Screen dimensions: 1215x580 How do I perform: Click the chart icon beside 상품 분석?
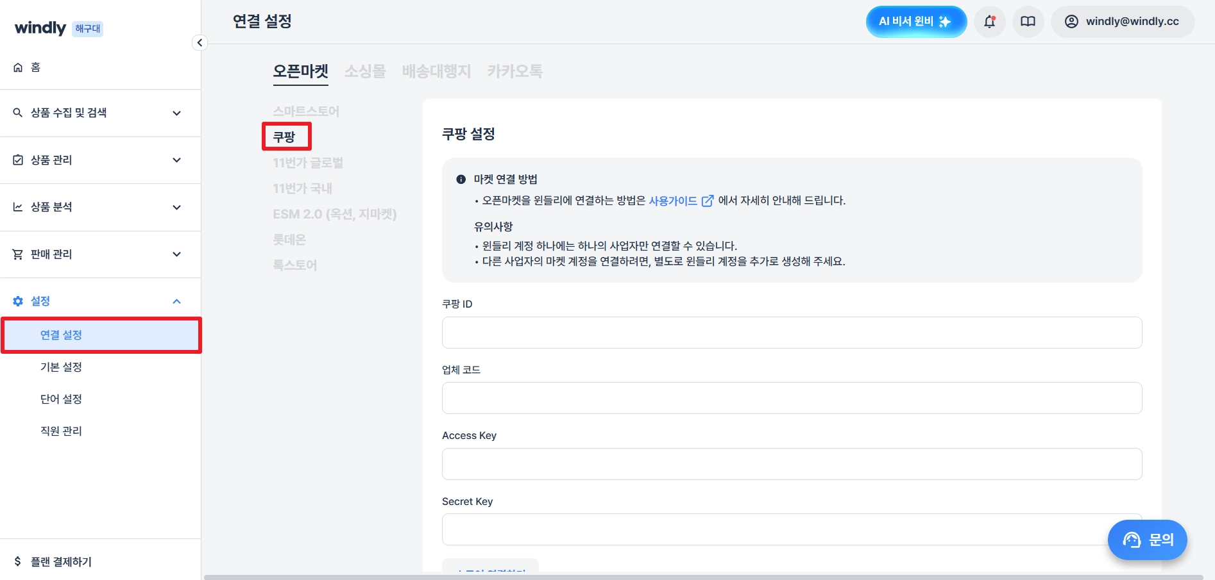coord(18,207)
